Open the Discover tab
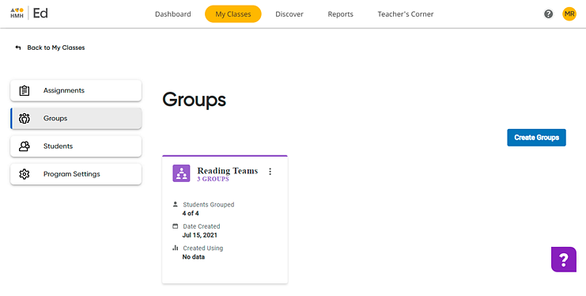586x296 pixels. click(x=289, y=14)
